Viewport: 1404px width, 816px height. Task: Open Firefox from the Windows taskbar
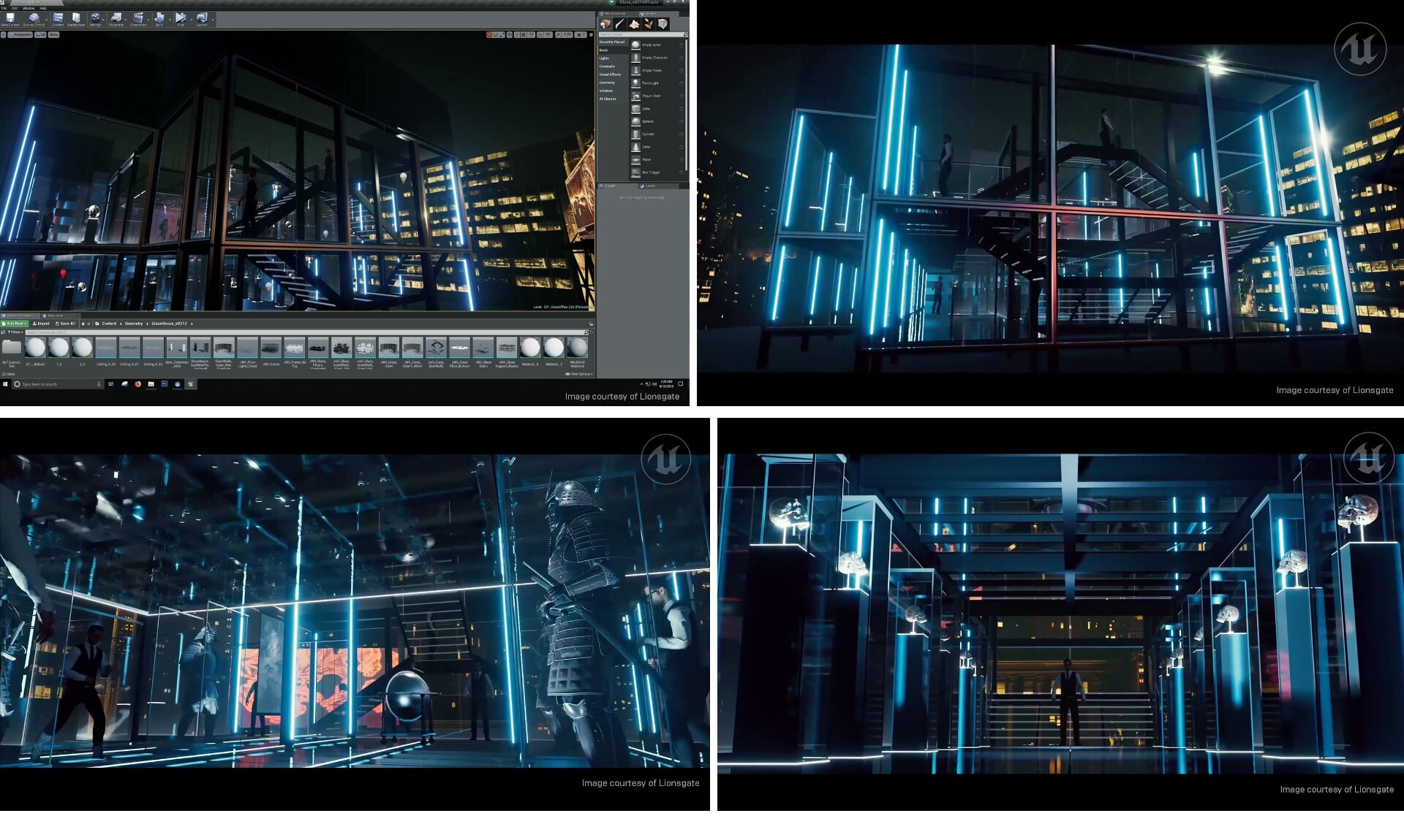[x=137, y=384]
